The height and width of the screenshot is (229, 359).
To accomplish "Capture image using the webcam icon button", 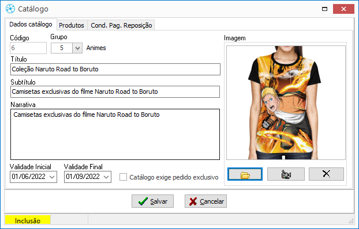I will [286, 174].
